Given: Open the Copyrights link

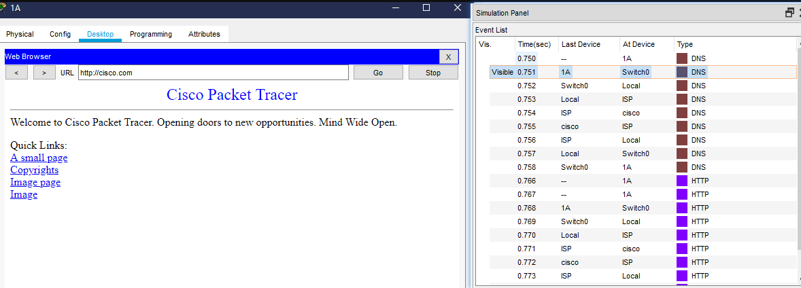Looking at the screenshot, I should click(x=34, y=170).
